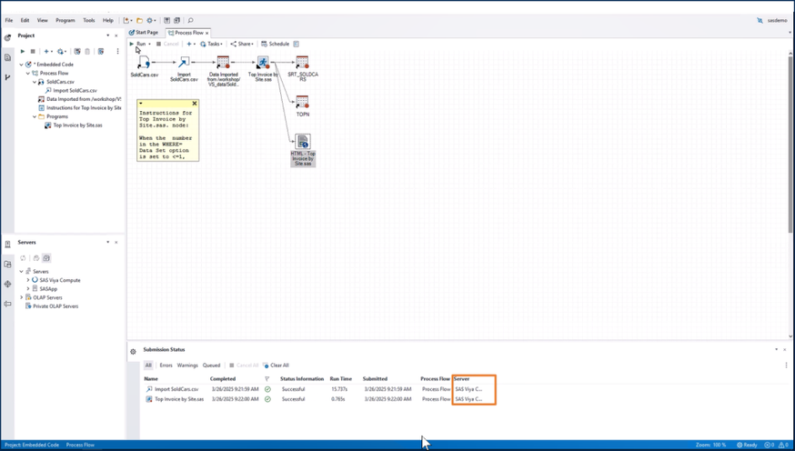Collapse the yellow note using its minus button

tap(140, 104)
